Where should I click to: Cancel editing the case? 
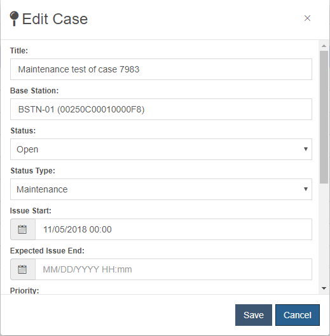[x=298, y=315]
